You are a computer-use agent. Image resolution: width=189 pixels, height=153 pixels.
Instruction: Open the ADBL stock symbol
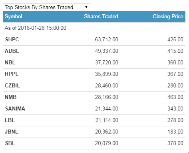[12, 51]
